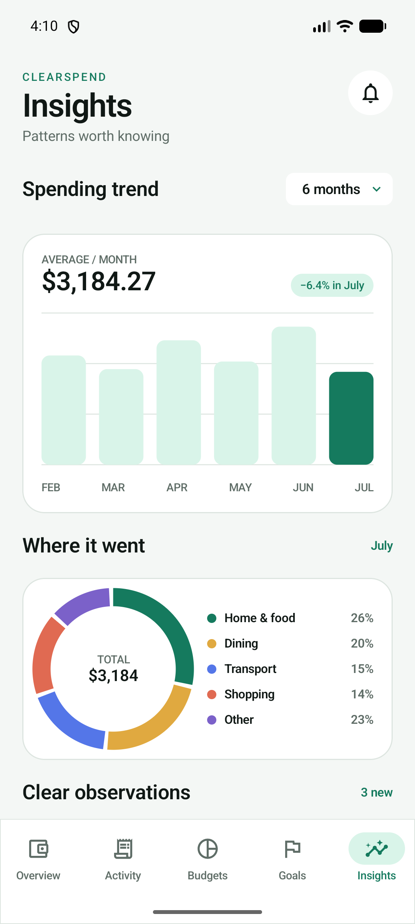This screenshot has width=415, height=924.
Task: Select the JUN spending bar
Action: coord(294,396)
